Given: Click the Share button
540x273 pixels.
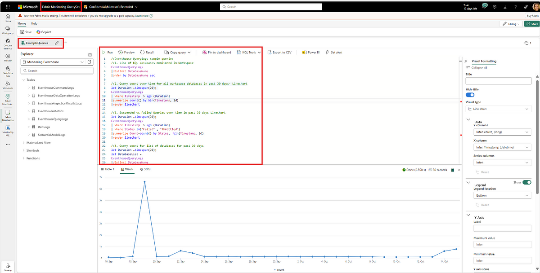Looking at the screenshot, I should coord(531,24).
